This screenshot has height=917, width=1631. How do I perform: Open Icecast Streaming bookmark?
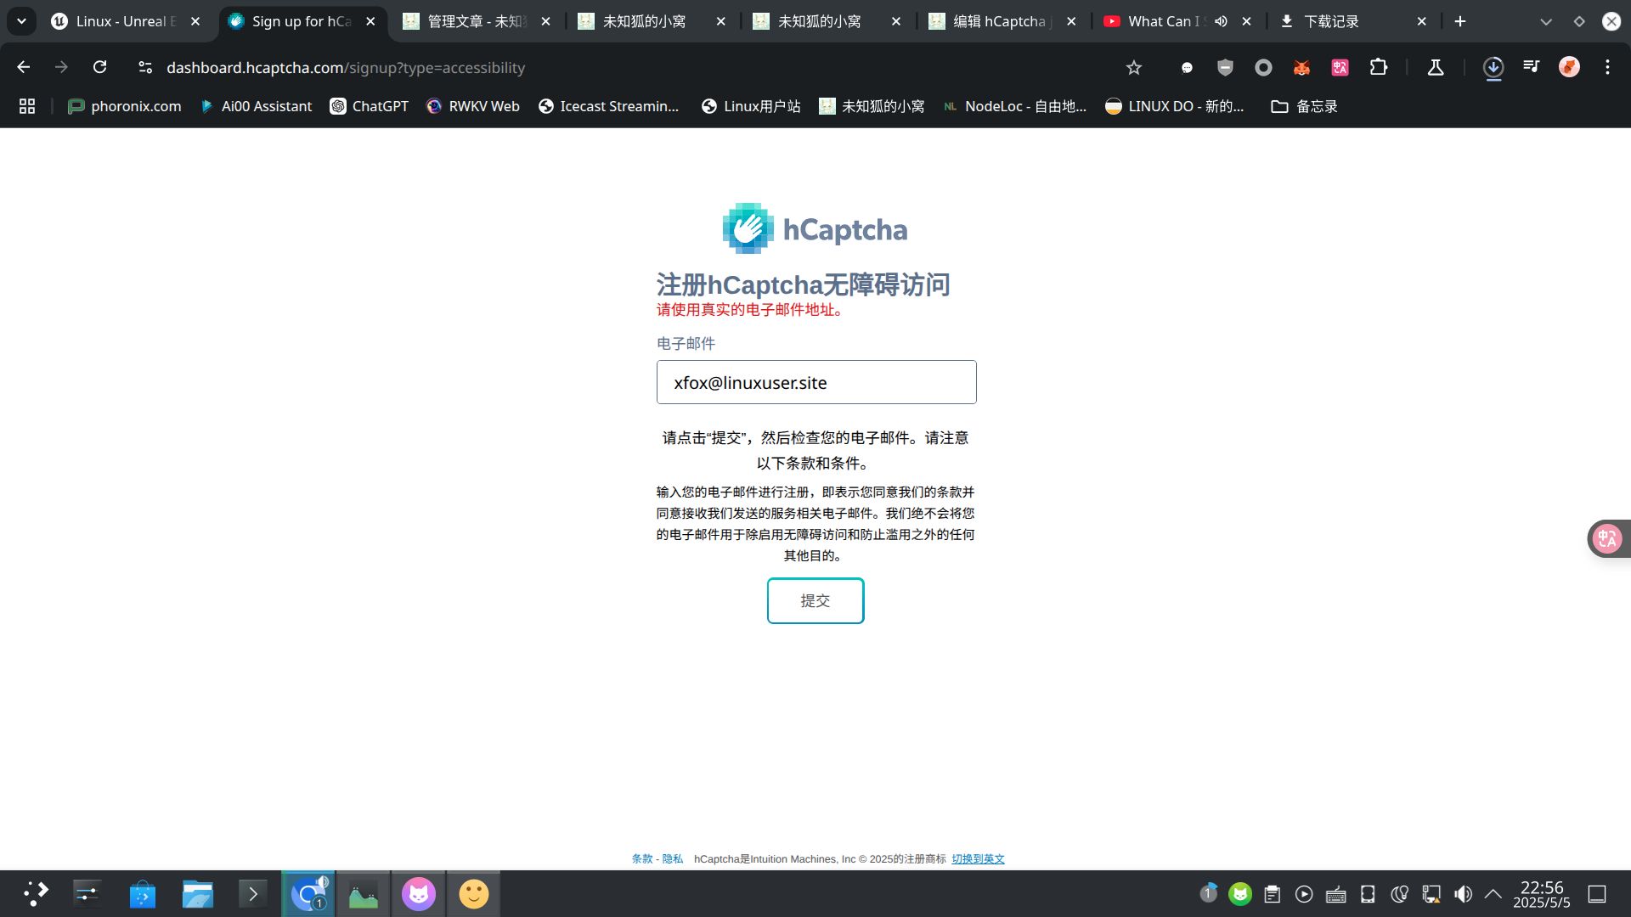609,106
